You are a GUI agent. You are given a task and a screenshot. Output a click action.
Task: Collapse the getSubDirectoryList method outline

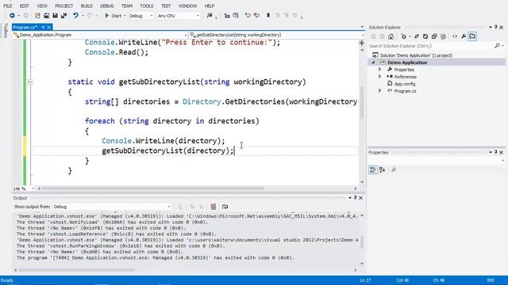click(x=30, y=82)
